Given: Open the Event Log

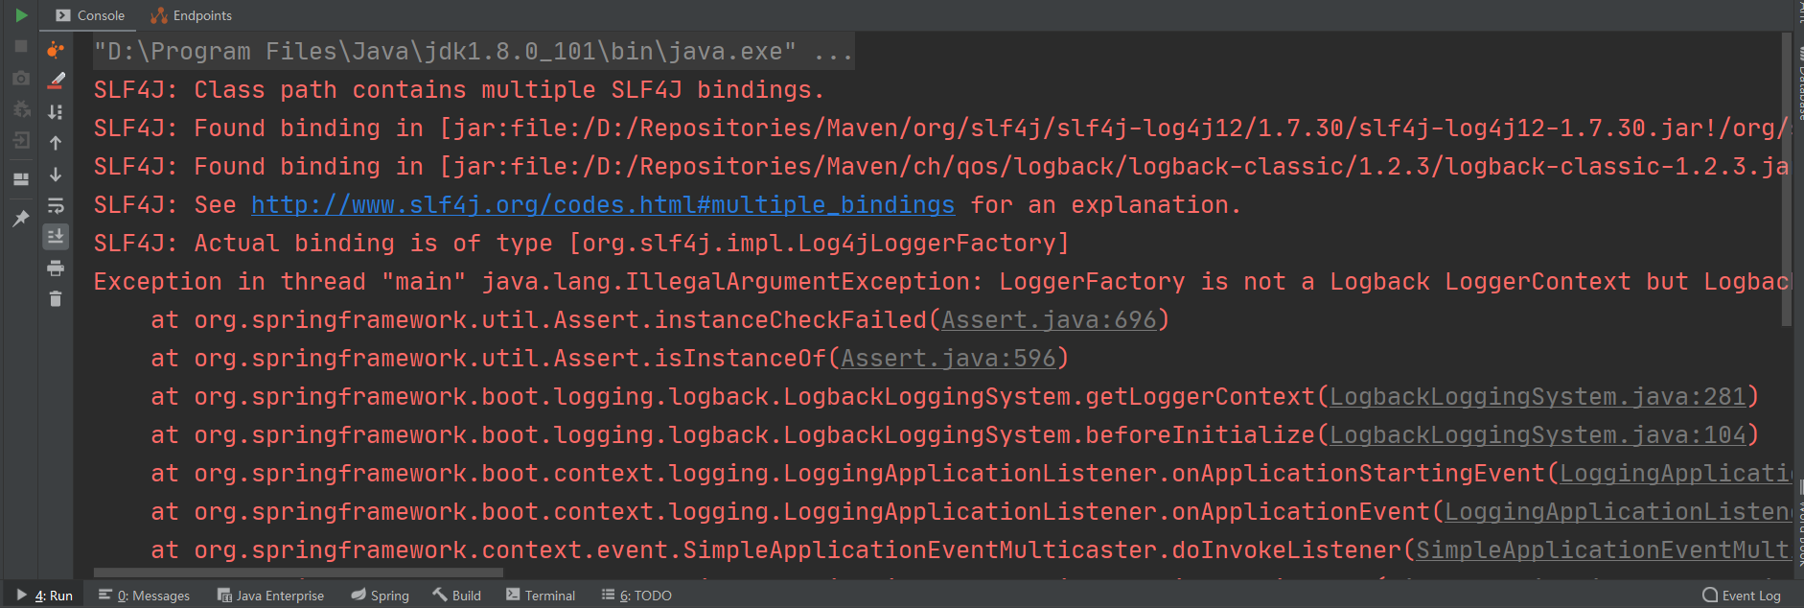Looking at the screenshot, I should click(1742, 596).
